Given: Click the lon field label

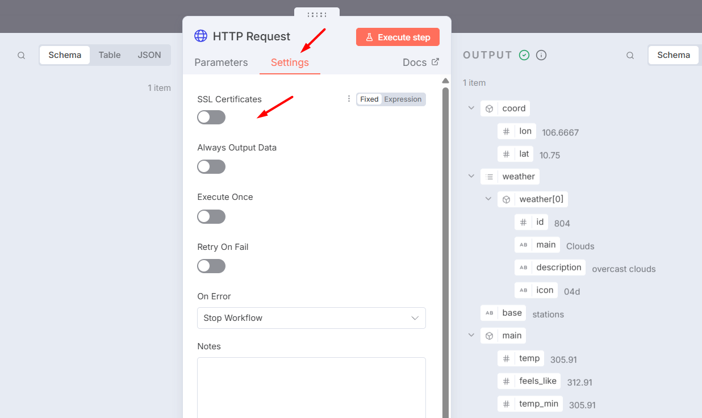Looking at the screenshot, I should click(525, 131).
